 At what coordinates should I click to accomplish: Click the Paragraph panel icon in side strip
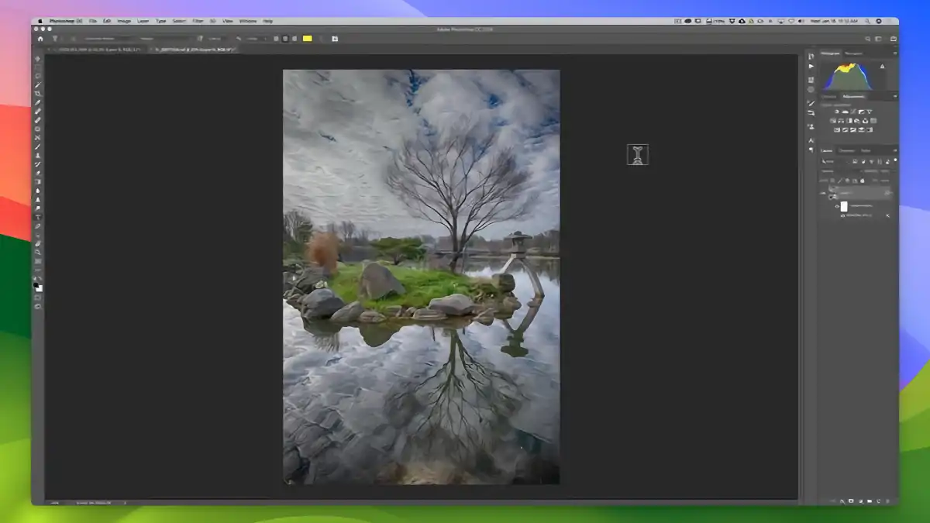(x=811, y=150)
